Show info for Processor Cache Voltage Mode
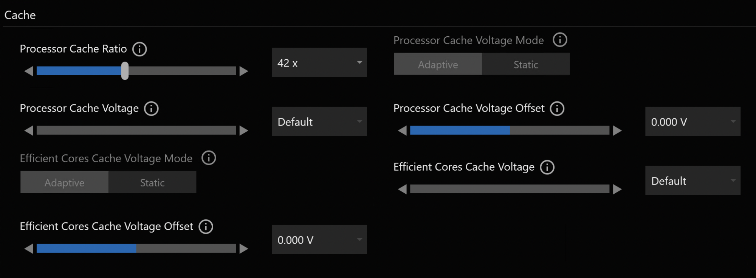Image resolution: width=756 pixels, height=278 pixels. click(560, 40)
